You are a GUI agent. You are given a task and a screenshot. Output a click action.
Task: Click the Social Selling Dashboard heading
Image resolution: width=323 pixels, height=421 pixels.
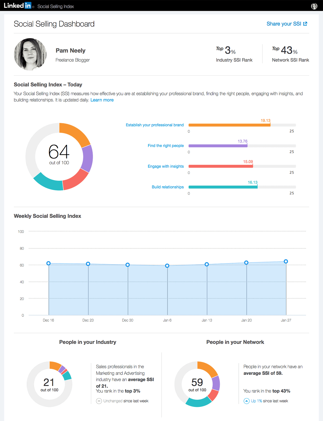tap(54, 24)
